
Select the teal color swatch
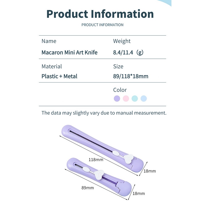click(x=135, y=98)
